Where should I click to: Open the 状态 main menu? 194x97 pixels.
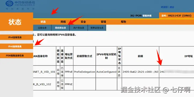[43, 22]
